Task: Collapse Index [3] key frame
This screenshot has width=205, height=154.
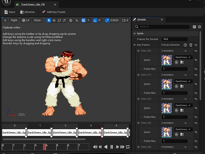Action: (x=138, y=123)
